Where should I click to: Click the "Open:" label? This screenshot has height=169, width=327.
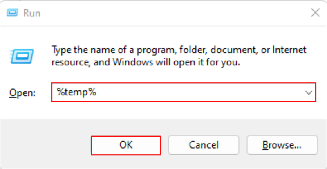pyautogui.click(x=22, y=93)
